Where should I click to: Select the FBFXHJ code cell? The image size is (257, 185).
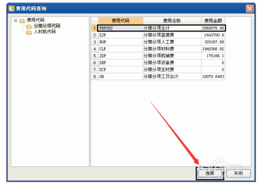[121, 28]
